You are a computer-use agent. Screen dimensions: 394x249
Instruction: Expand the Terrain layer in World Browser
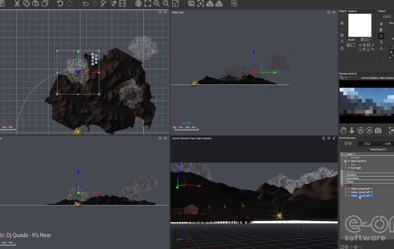point(342,172)
